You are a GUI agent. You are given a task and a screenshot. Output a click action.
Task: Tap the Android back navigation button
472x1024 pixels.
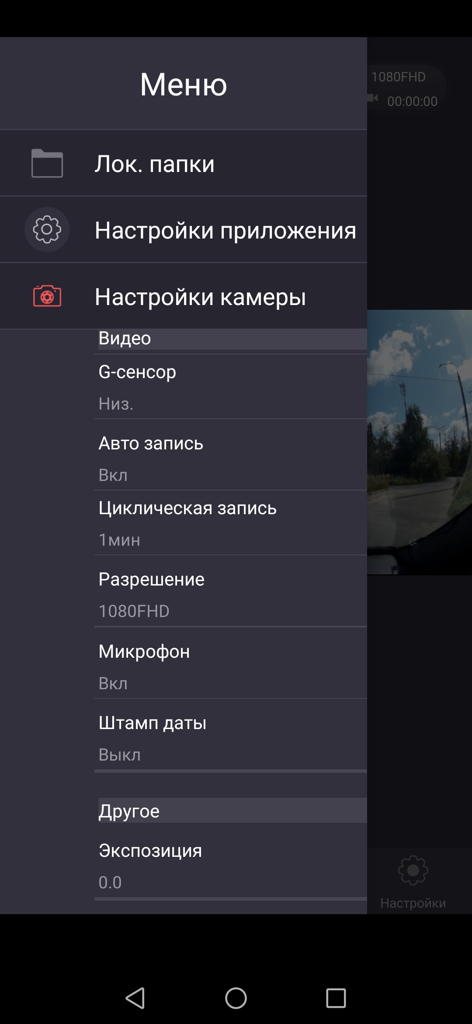click(135, 998)
